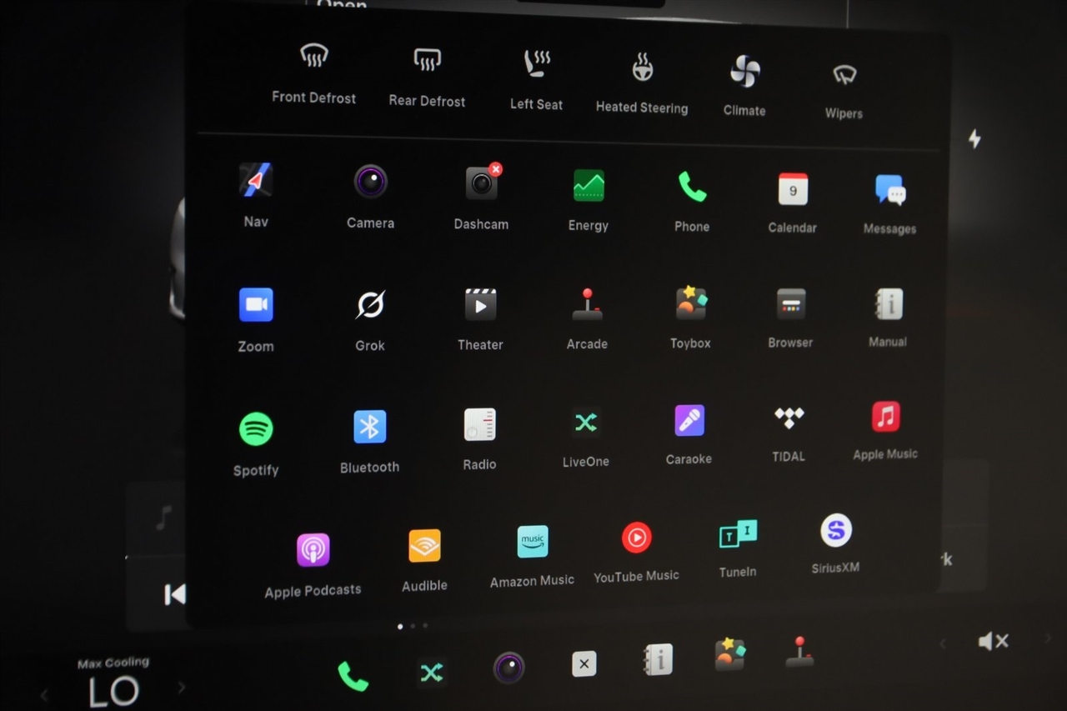Image resolution: width=1067 pixels, height=711 pixels.
Task: Toggle Front Defrost on
Action: pos(314,57)
